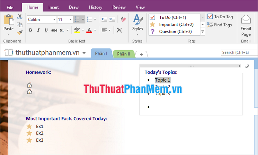Open thuthuatphanmem.vn notebook dropdown
Screen dimensions: 258x155
tap(84, 53)
